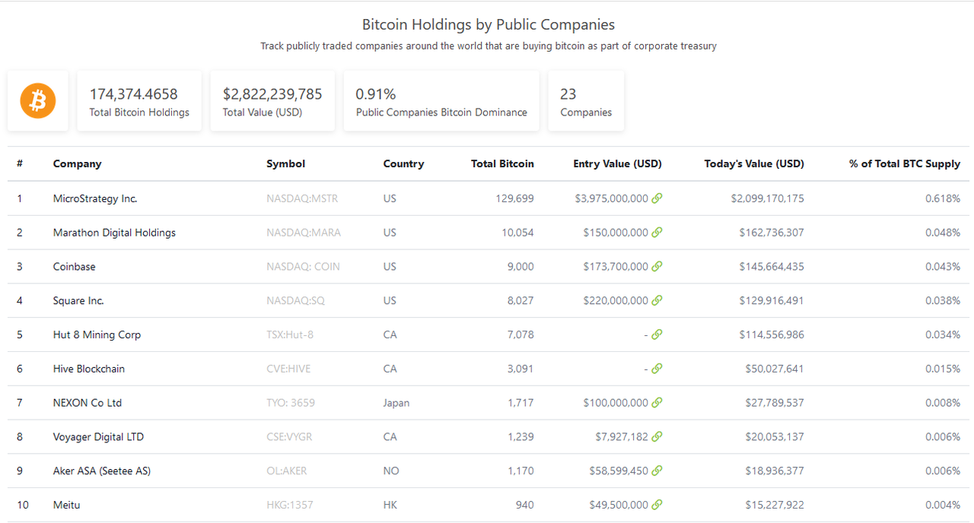Screen dimensions: 974x523
Task: Click Marathon's 10,054 bitcoin total
Action: (517, 233)
